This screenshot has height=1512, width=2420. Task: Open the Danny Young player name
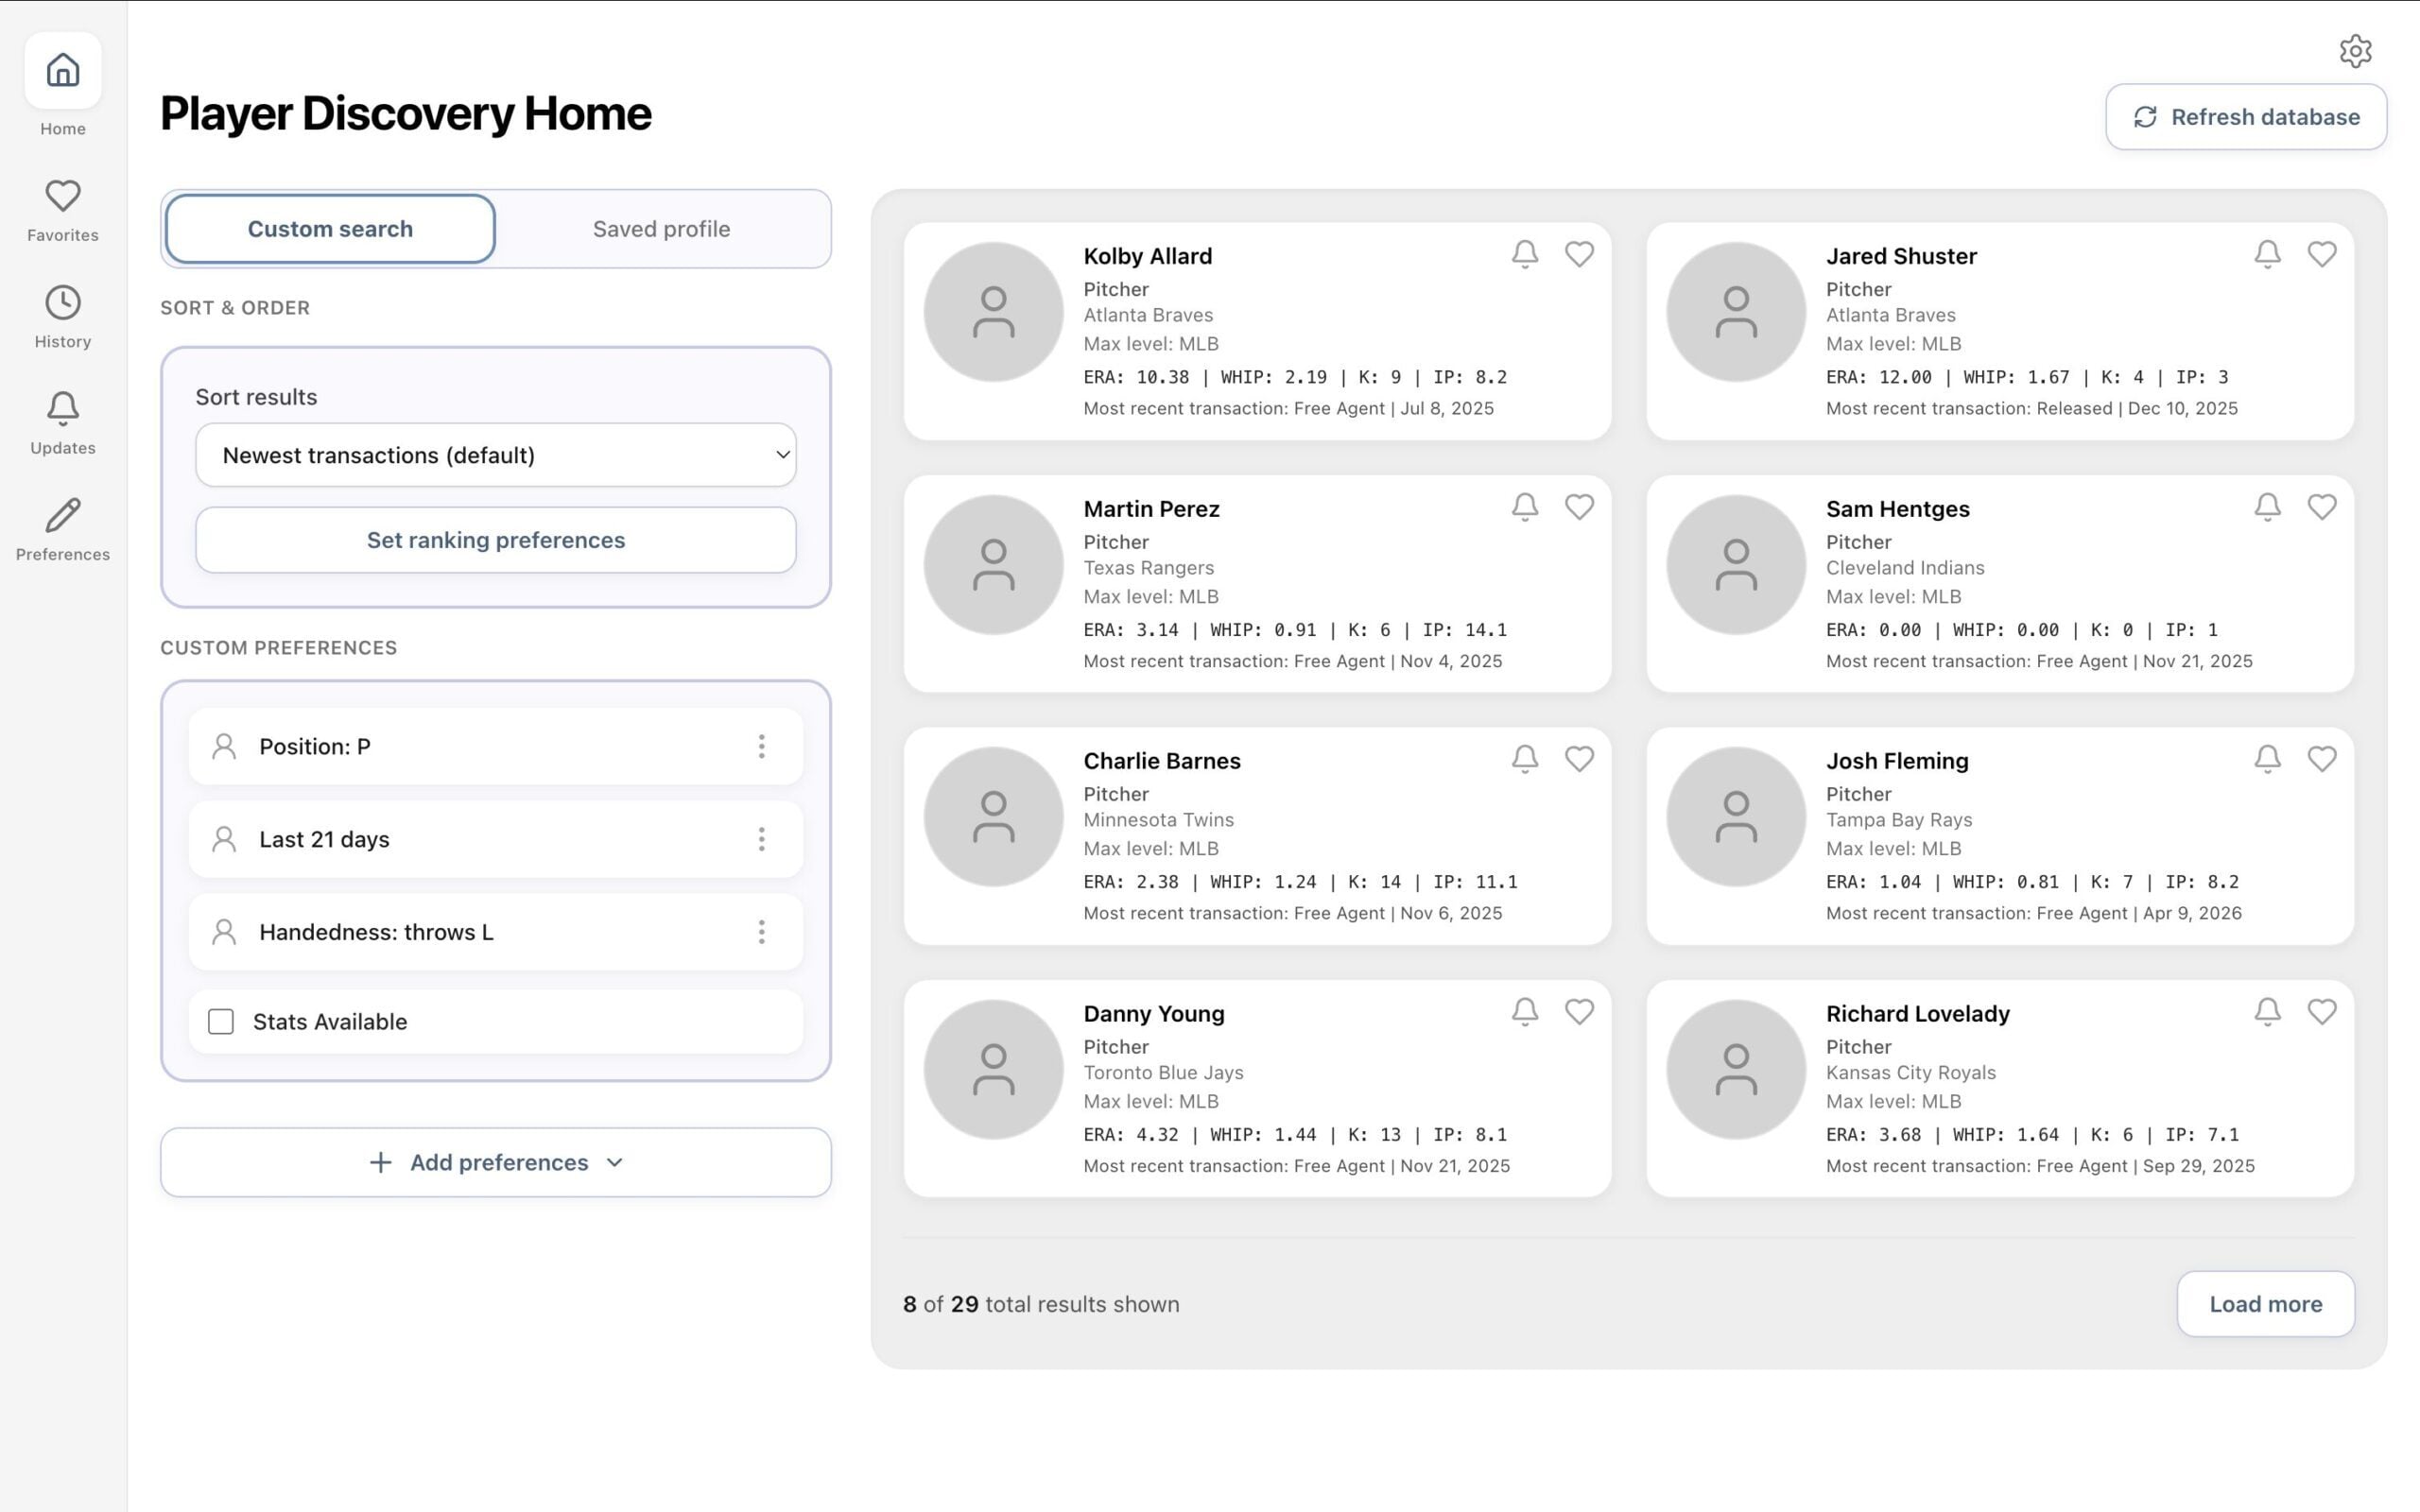tap(1154, 1014)
